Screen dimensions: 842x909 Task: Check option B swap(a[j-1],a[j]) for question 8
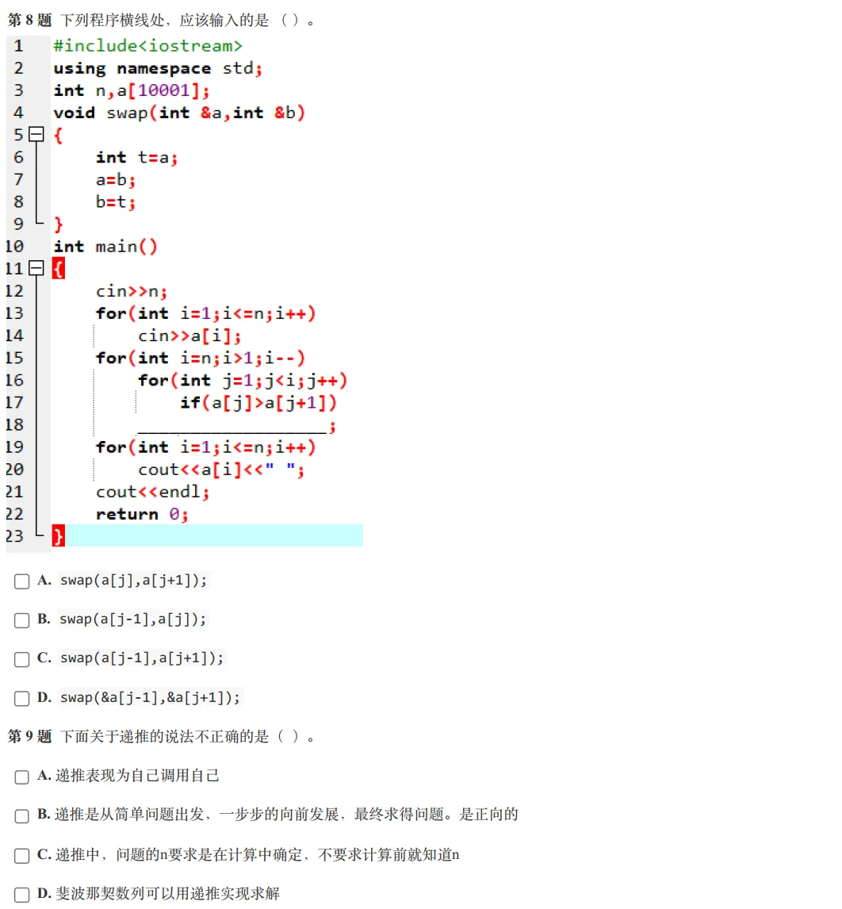click(x=21, y=620)
